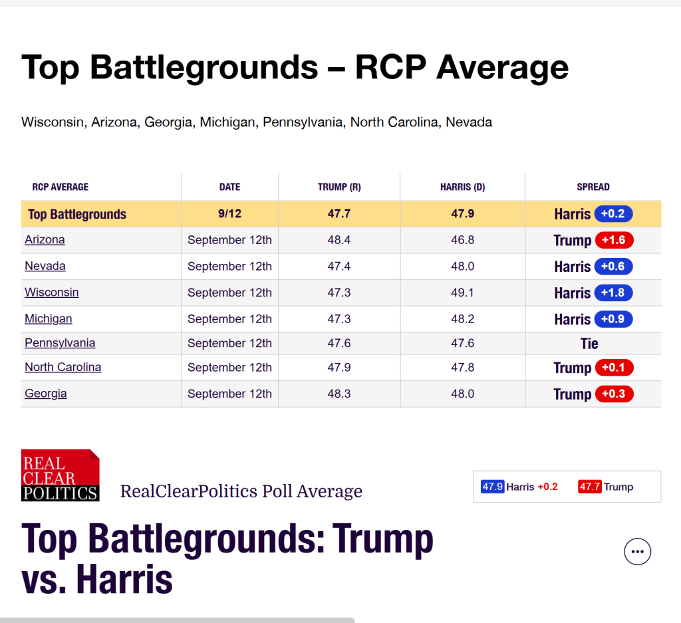The height and width of the screenshot is (623, 681).
Task: Click the RealClearPolitics logo
Action: tap(61, 475)
